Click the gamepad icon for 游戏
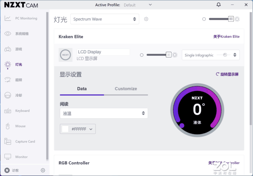 (8, 49)
